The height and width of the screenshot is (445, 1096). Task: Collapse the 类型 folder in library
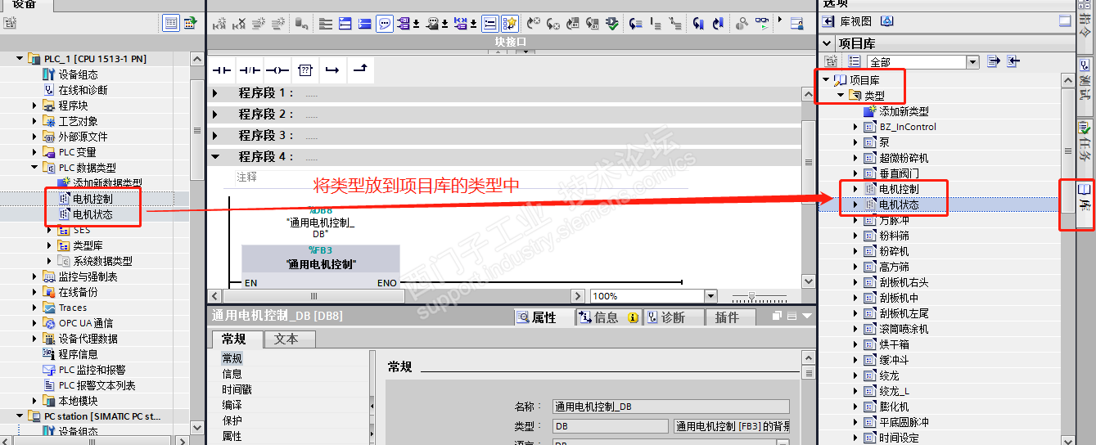pyautogui.click(x=841, y=96)
